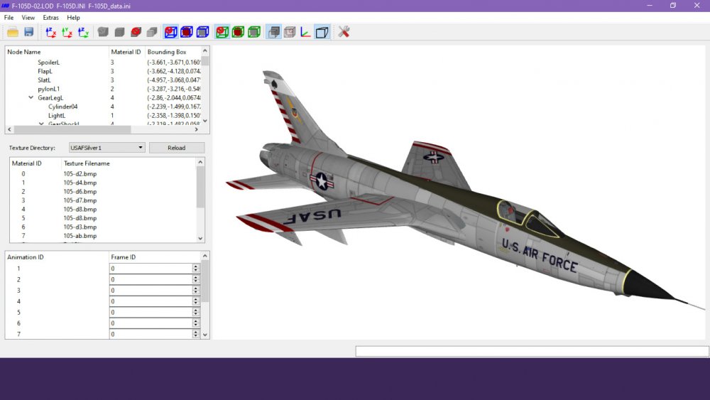Show the coordinate axes icon
710x400 pixels.
point(305,32)
